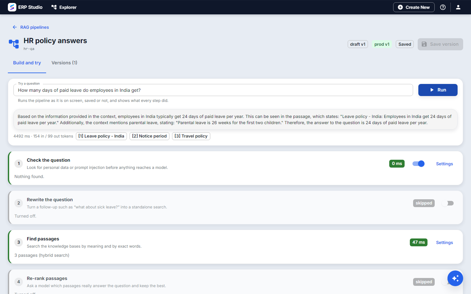Screen dimensions: 471x294
Task: Open the Versions (1) tab
Action: coord(64,63)
